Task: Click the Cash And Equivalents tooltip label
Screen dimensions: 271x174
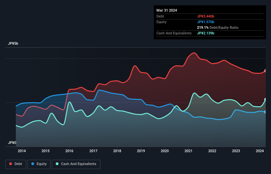Action: (174, 33)
